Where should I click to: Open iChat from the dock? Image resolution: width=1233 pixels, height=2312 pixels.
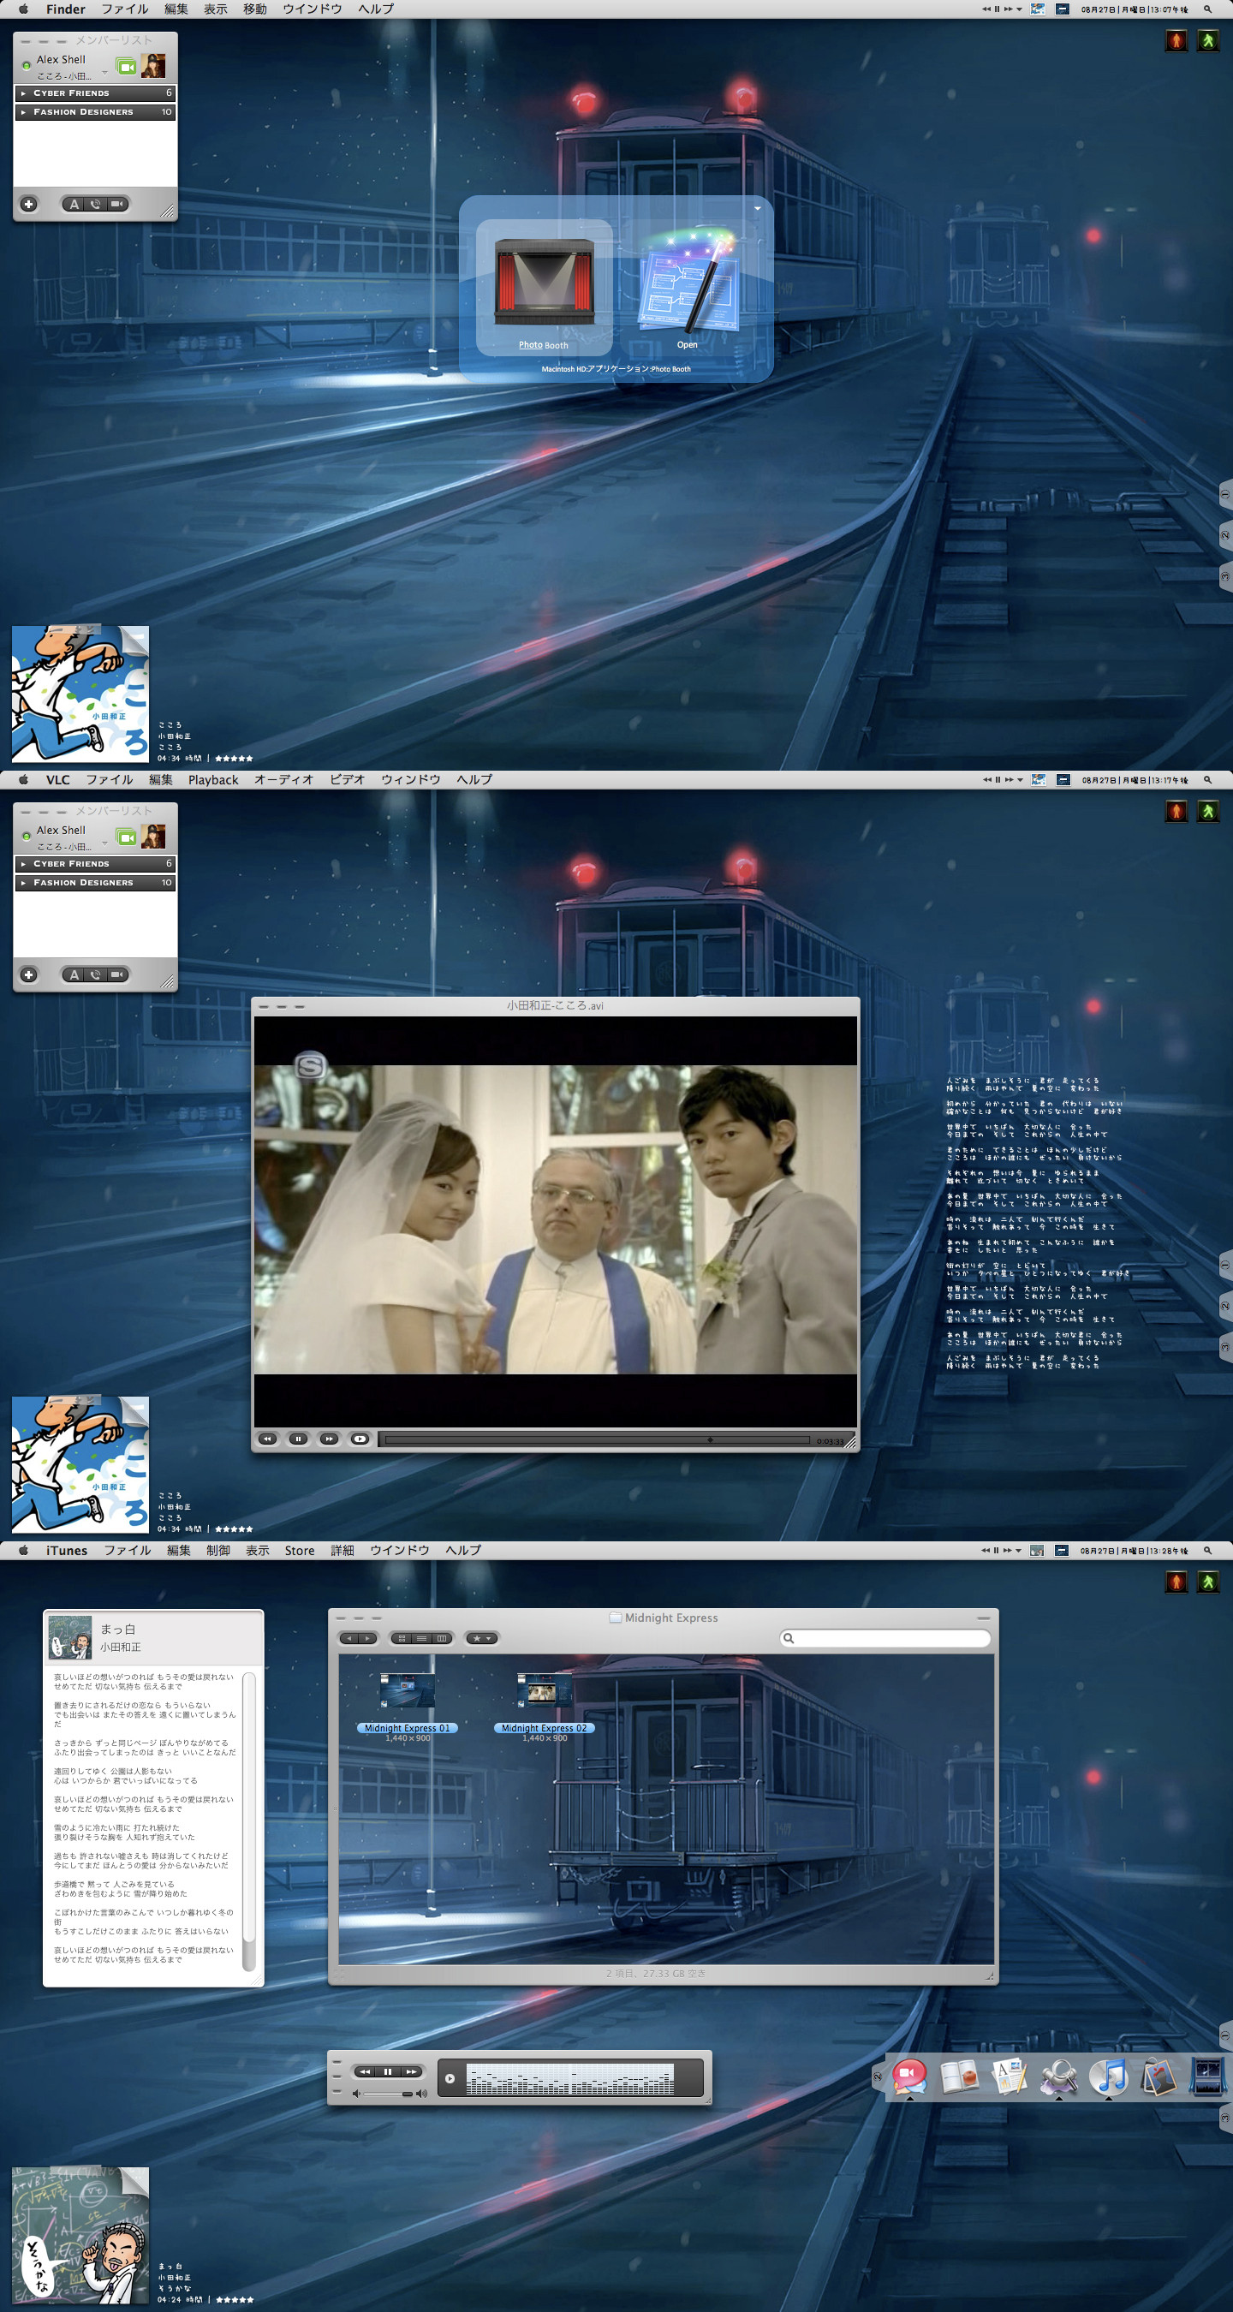[909, 2076]
